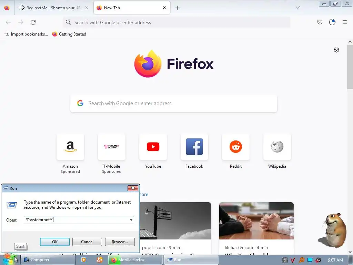
Task: Click the page scrollbar down arrow
Action: (x=350, y=252)
